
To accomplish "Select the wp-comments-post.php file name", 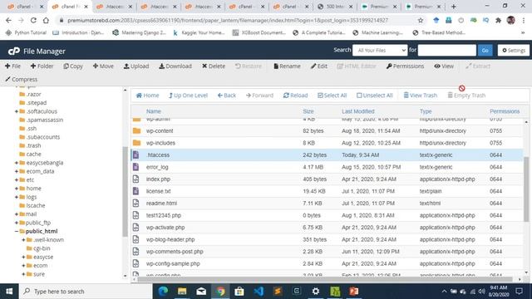I will (x=175, y=252).
